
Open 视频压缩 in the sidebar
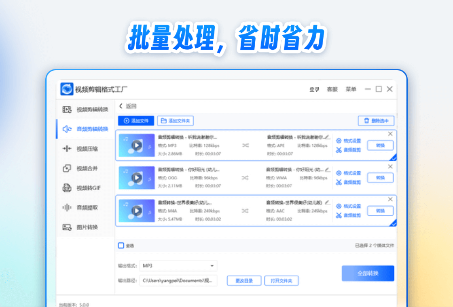[x=85, y=149]
